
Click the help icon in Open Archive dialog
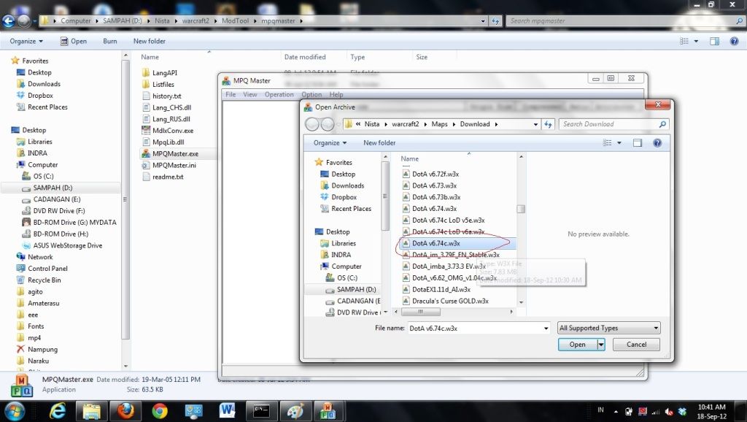point(657,142)
